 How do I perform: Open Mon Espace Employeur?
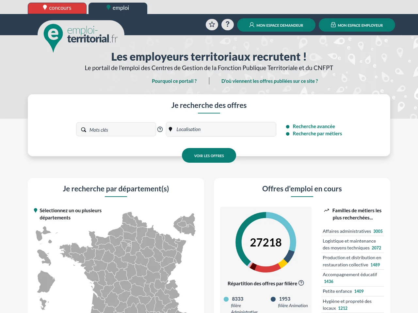click(x=357, y=25)
